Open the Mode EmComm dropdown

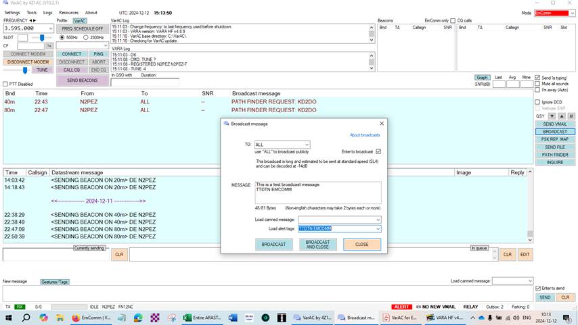point(572,13)
